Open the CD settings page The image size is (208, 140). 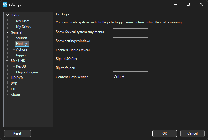coord(13,89)
